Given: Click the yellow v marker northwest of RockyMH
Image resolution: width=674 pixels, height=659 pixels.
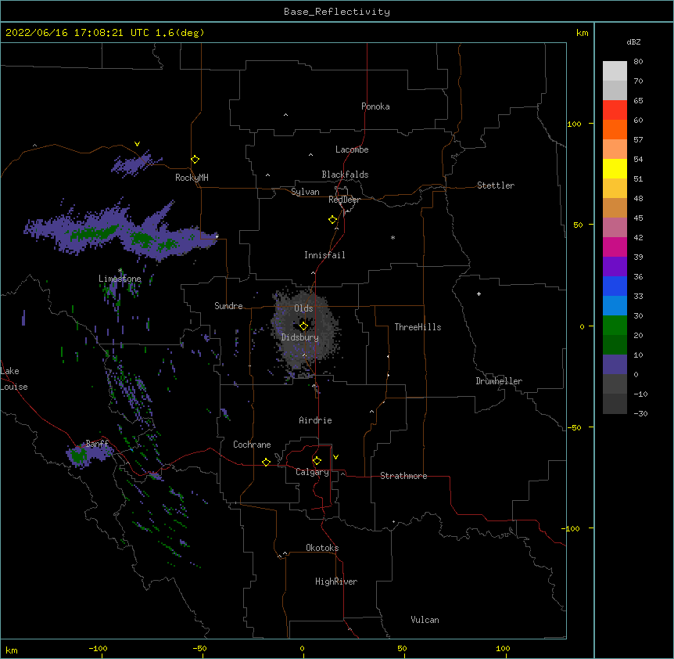Looking at the screenshot, I should pyautogui.click(x=137, y=144).
